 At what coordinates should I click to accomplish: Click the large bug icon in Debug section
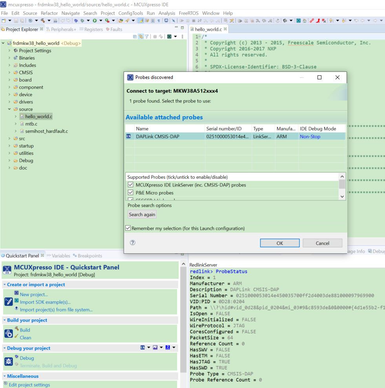[x=8, y=362]
